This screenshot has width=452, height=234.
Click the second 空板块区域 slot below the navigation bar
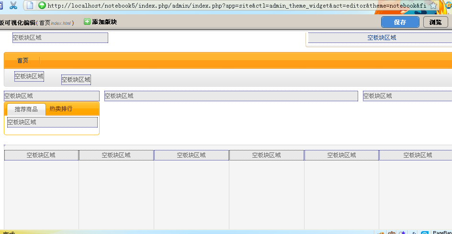point(76,80)
